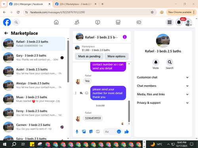Switch to the Marketplace - 3 beds browser tab
This screenshot has height=148, width=198.
75,4
